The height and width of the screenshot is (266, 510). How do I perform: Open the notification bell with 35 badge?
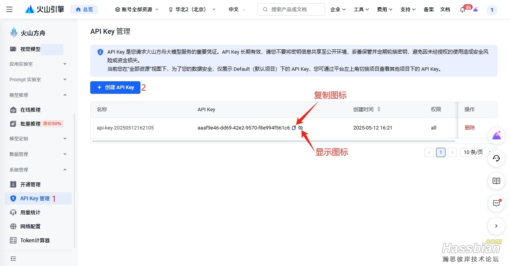pyautogui.click(x=463, y=10)
